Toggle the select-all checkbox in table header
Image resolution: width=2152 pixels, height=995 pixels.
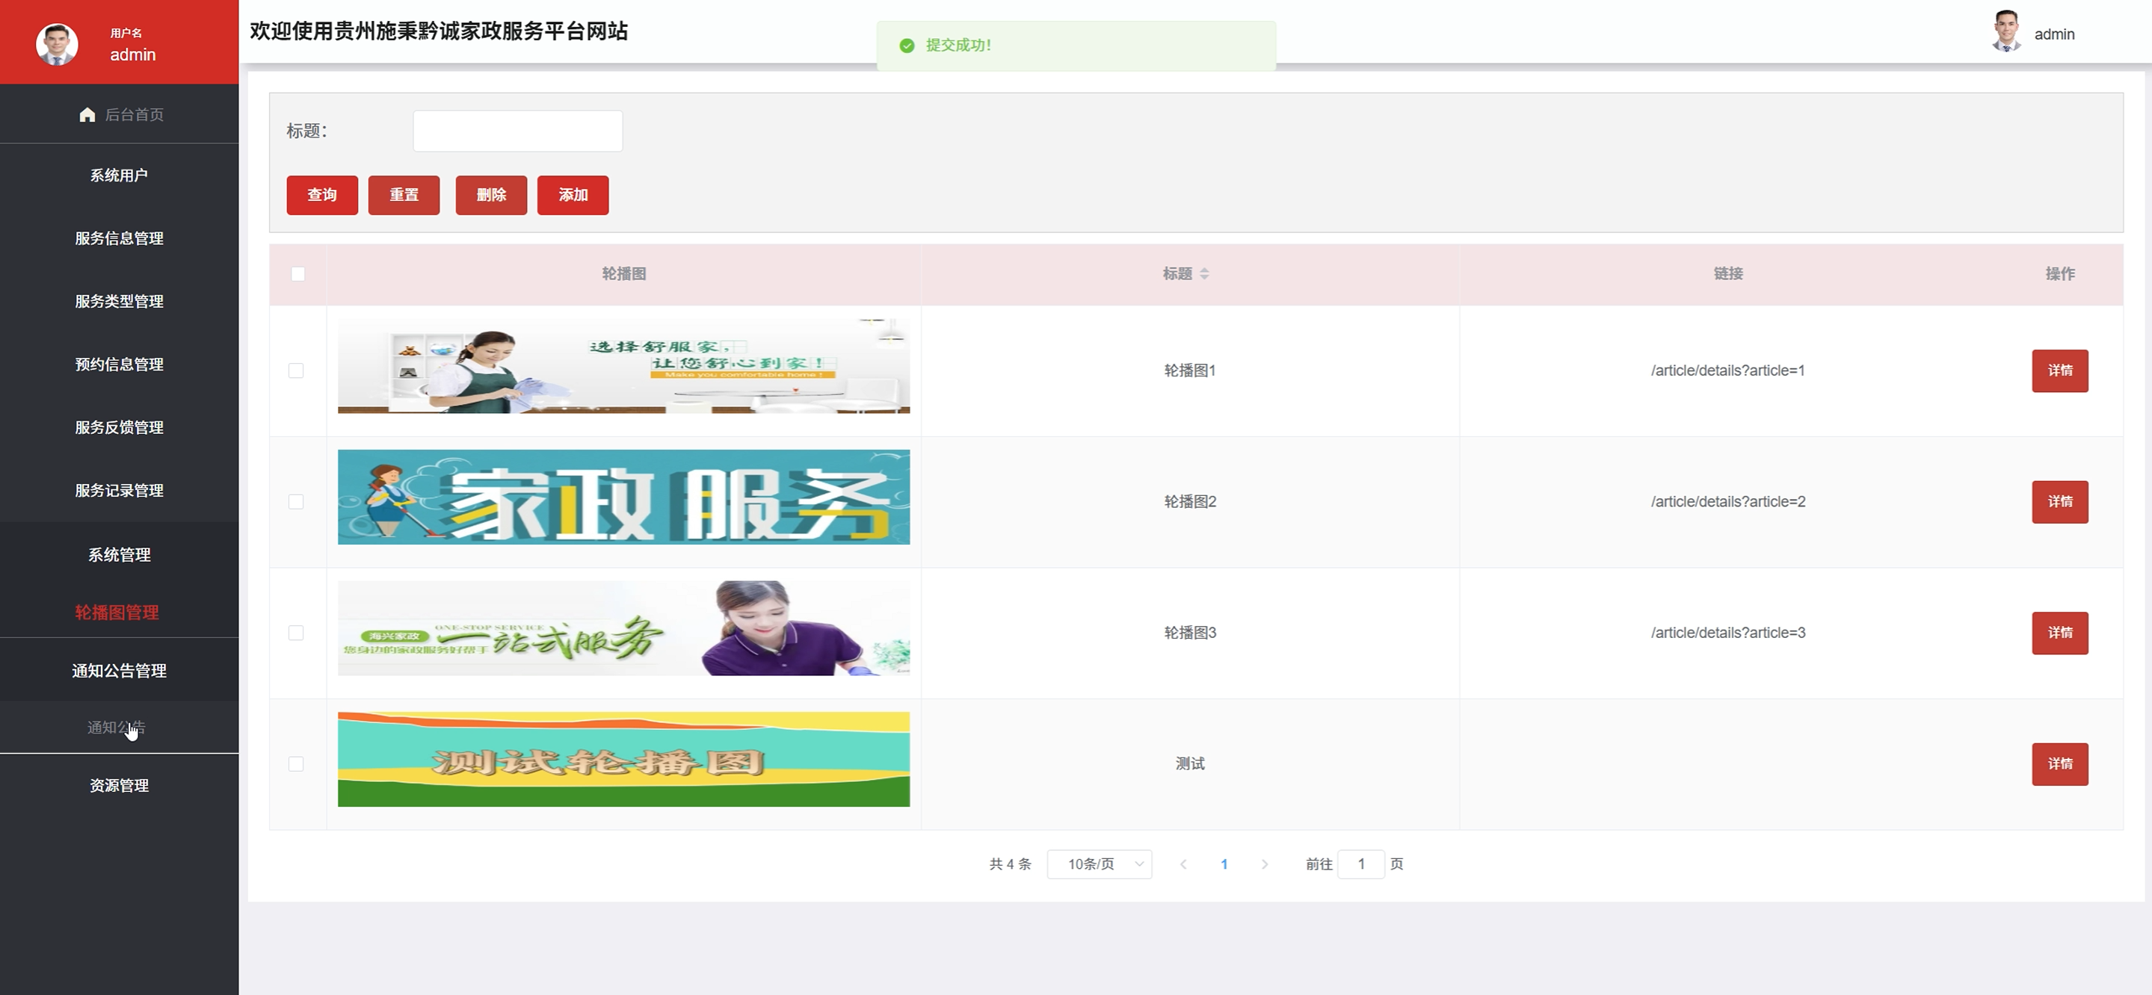(x=297, y=274)
